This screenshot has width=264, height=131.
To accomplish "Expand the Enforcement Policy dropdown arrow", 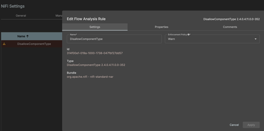I will (256, 39).
